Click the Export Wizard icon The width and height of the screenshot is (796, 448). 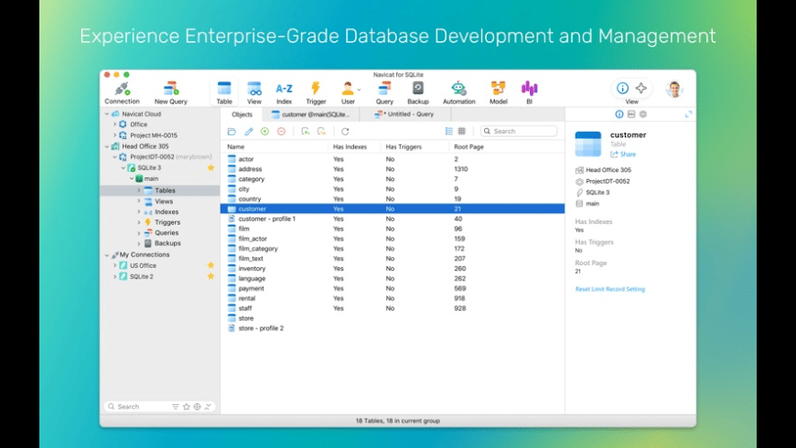click(321, 132)
